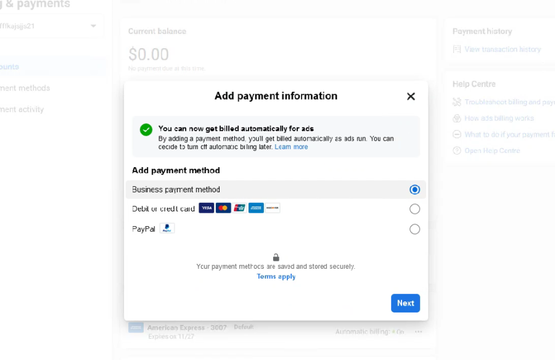
Task: Go to Payment activity in the sidebar
Action: coord(22,110)
